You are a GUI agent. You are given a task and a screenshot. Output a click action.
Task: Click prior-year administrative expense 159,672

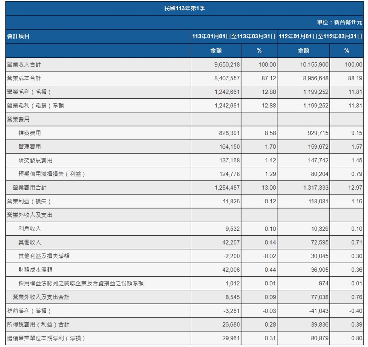pyautogui.click(x=318, y=146)
